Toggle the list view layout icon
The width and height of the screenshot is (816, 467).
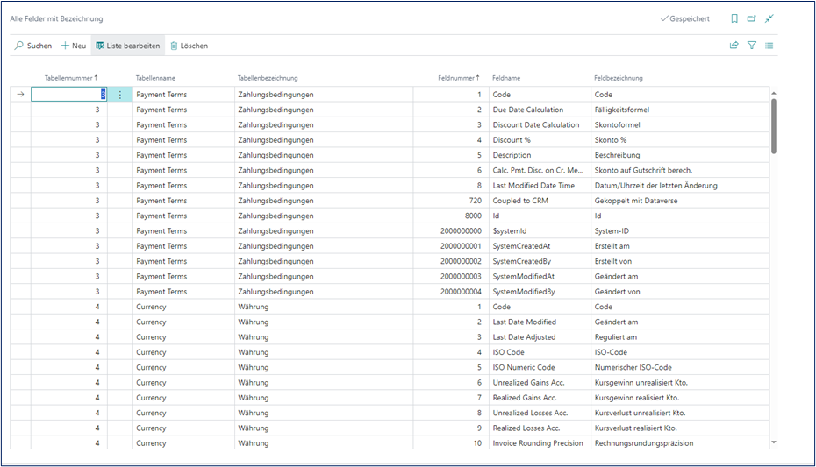click(x=769, y=46)
